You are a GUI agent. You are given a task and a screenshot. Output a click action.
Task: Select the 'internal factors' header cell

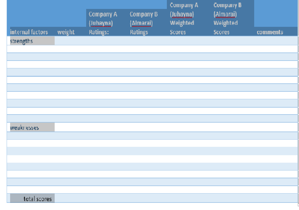click(x=29, y=32)
